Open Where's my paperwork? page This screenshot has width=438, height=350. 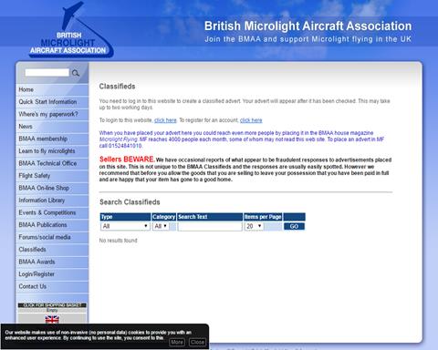[x=52, y=114]
